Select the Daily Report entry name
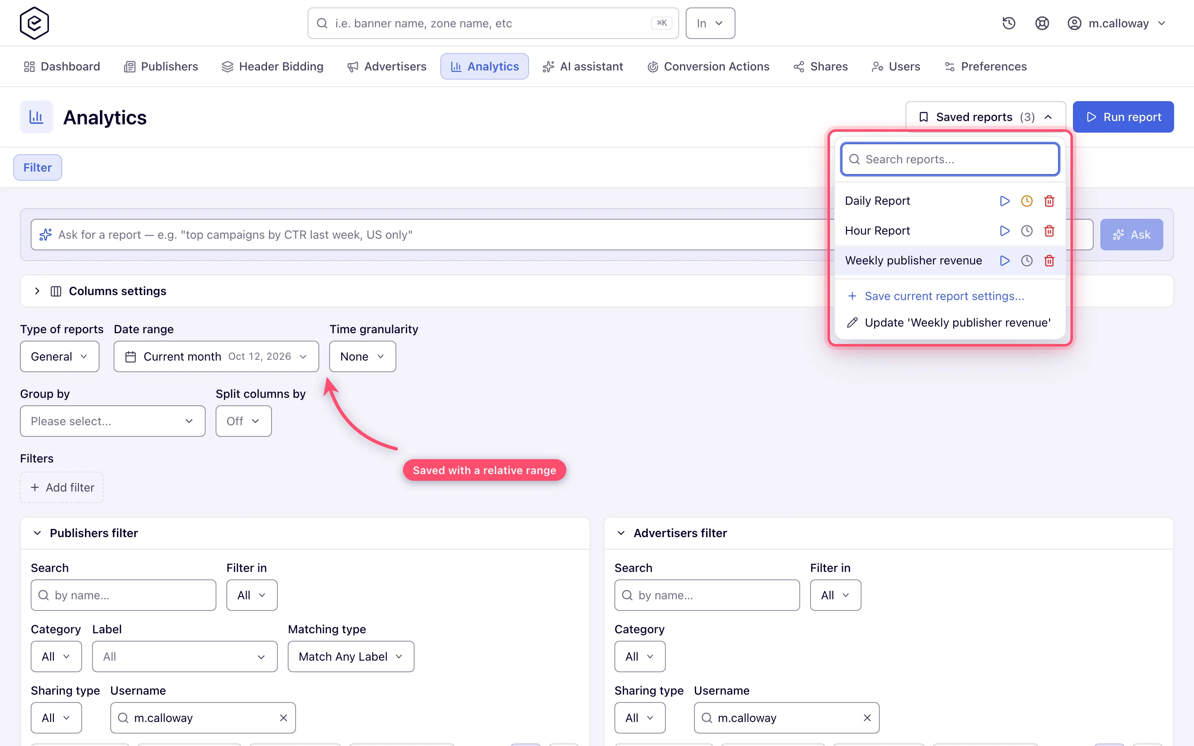The image size is (1194, 746). click(x=877, y=201)
